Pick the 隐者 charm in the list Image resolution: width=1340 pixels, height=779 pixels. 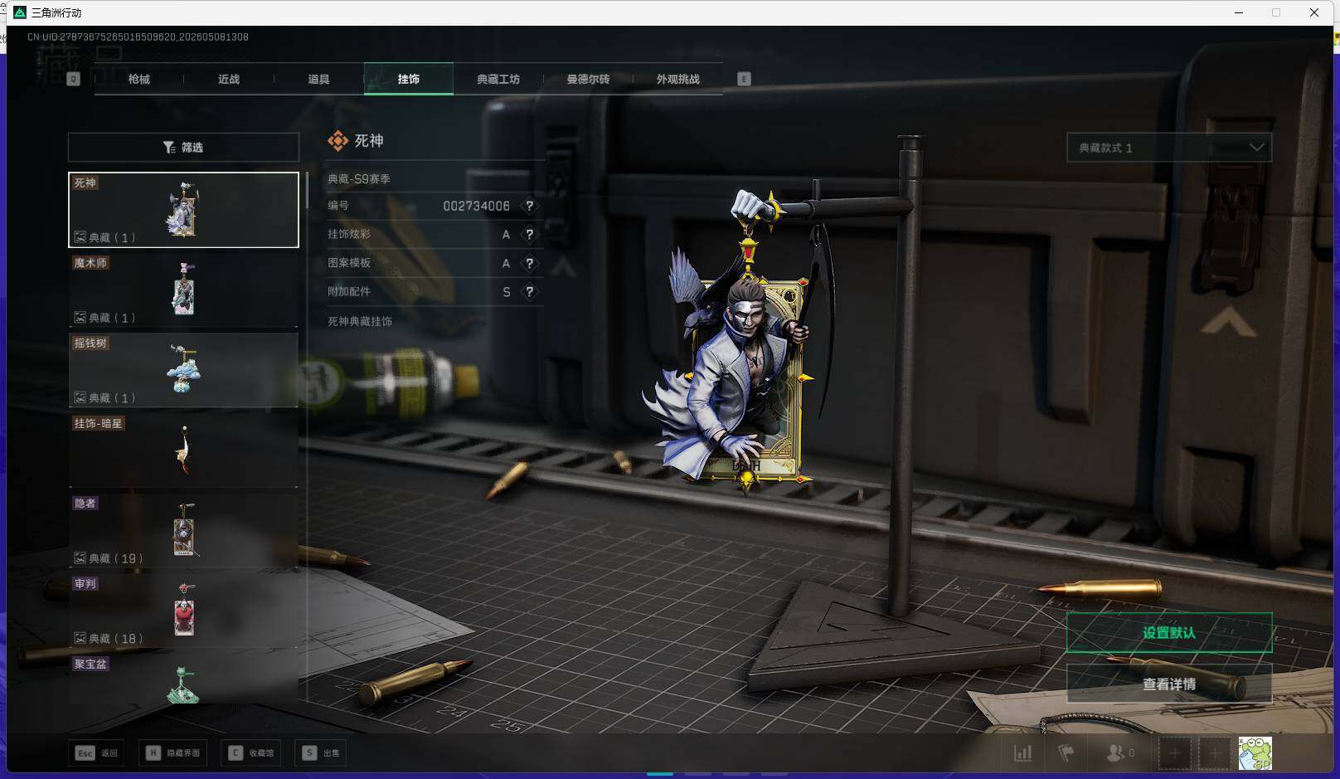(183, 531)
